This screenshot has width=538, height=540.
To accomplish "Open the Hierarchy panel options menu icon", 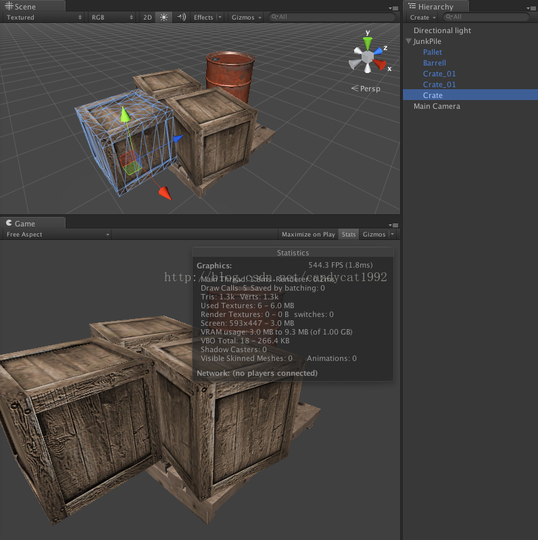I will (x=531, y=8).
